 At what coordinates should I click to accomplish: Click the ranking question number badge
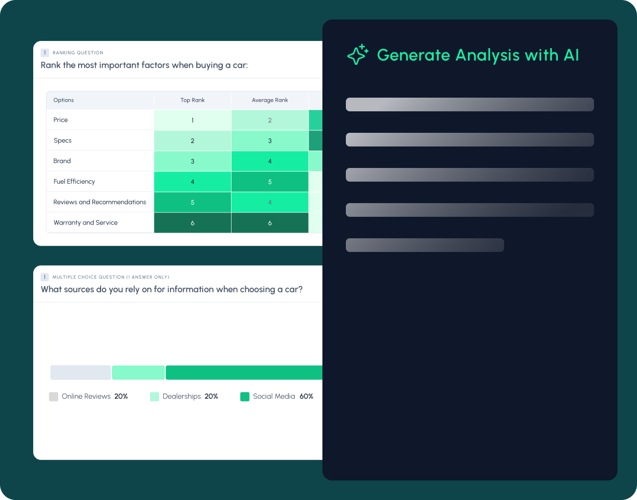(44, 53)
